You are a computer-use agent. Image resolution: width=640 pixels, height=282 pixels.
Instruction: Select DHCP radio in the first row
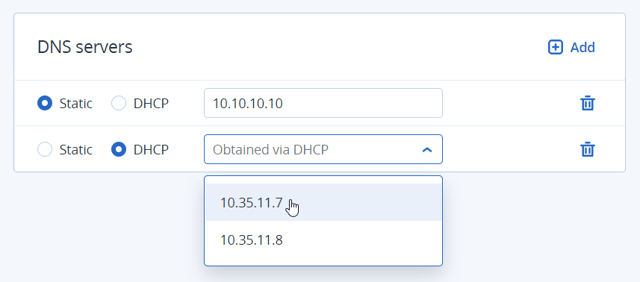click(119, 103)
